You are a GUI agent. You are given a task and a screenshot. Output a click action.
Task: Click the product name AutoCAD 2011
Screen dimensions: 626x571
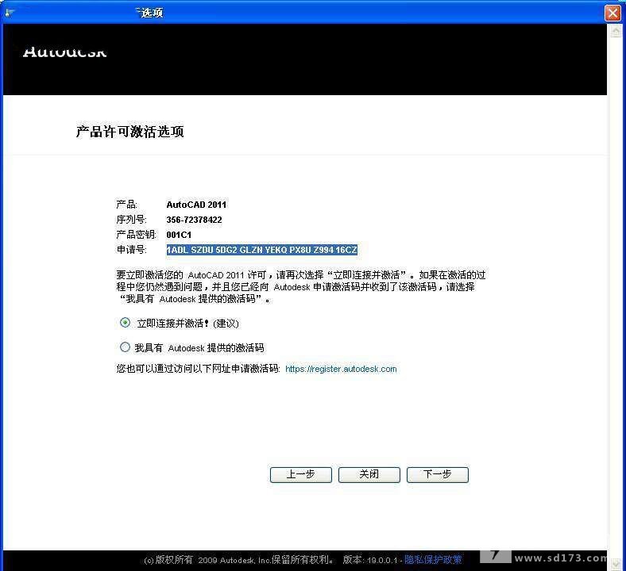(x=196, y=205)
